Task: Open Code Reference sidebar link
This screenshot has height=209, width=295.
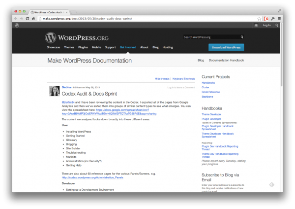Action: tap(211, 92)
